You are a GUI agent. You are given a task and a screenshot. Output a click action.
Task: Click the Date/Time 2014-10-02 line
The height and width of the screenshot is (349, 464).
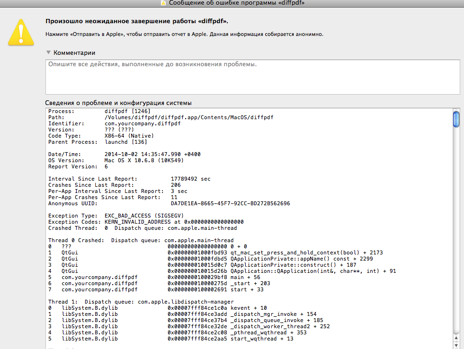point(124,154)
